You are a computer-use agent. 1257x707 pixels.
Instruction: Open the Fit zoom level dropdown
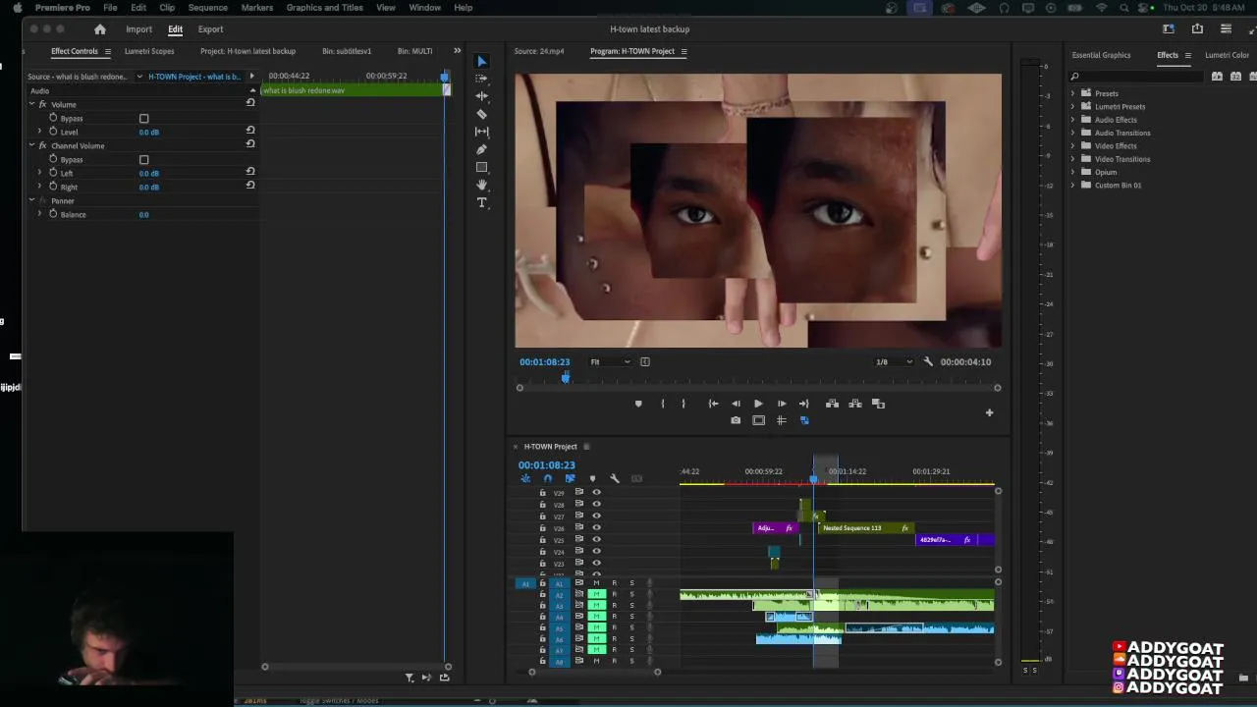(610, 362)
